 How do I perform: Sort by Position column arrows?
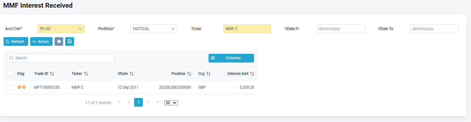click(189, 74)
